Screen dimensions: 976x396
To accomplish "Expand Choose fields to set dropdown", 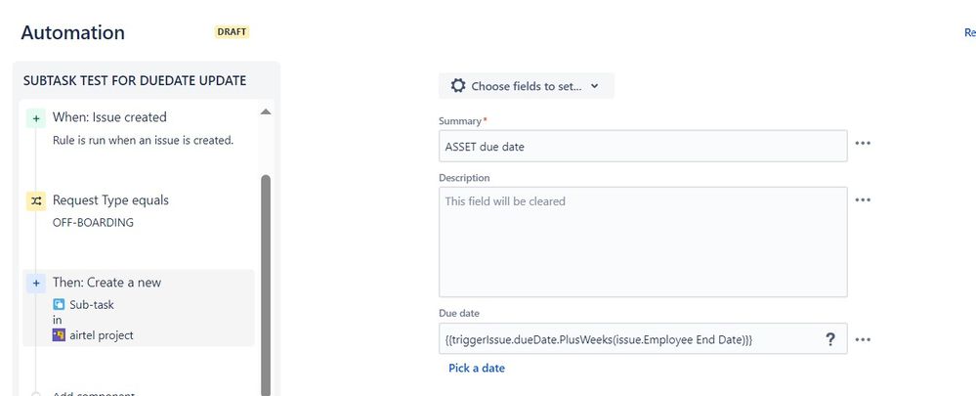I will point(526,86).
